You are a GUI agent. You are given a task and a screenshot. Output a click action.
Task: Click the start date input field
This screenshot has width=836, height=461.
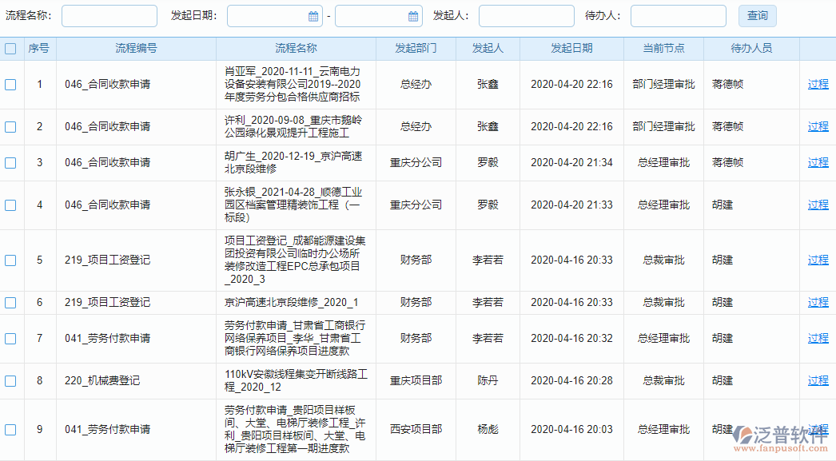click(268, 16)
